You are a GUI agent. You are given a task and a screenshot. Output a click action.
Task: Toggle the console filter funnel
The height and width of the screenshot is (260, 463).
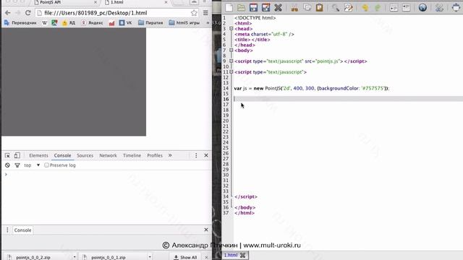point(17,165)
